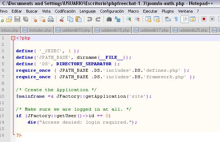This screenshot has width=220, height=142.
Task: Switch to the uddeimlib15.php tab
Action: 113,30
